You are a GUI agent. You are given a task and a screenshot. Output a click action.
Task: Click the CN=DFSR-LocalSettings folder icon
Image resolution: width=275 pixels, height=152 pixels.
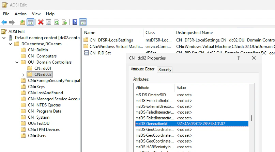tap(86, 40)
